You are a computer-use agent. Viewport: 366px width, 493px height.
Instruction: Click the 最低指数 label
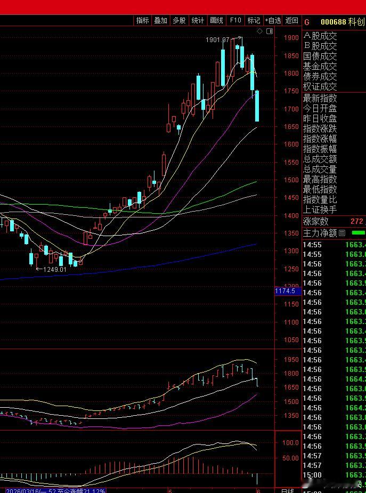[x=320, y=189]
